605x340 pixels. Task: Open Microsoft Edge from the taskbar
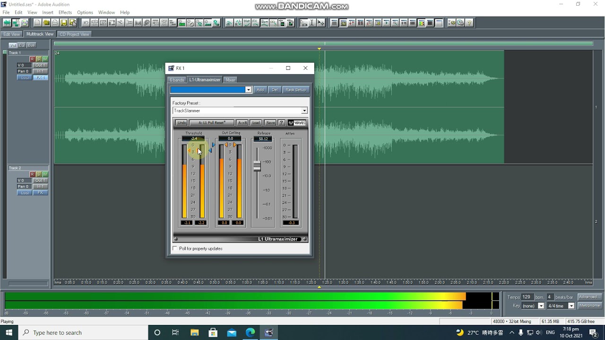[250, 332]
